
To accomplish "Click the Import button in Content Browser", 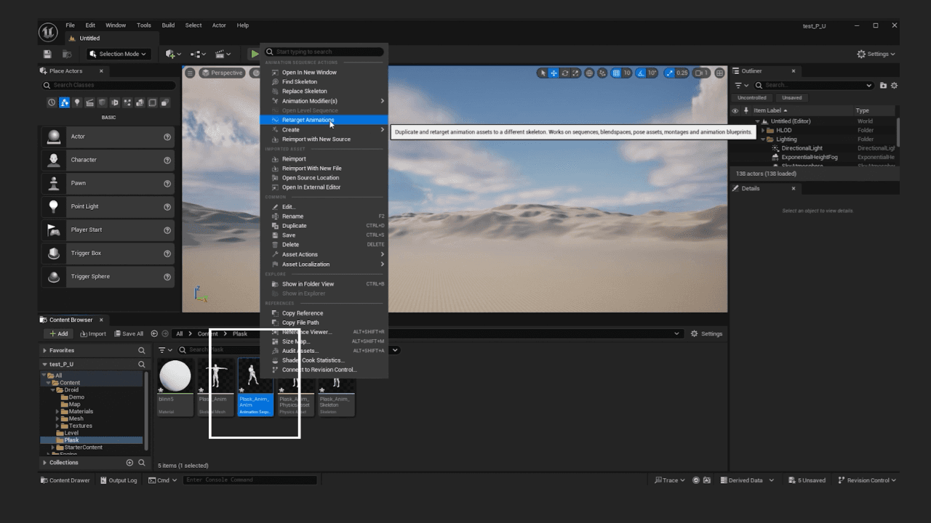I will click(x=92, y=334).
